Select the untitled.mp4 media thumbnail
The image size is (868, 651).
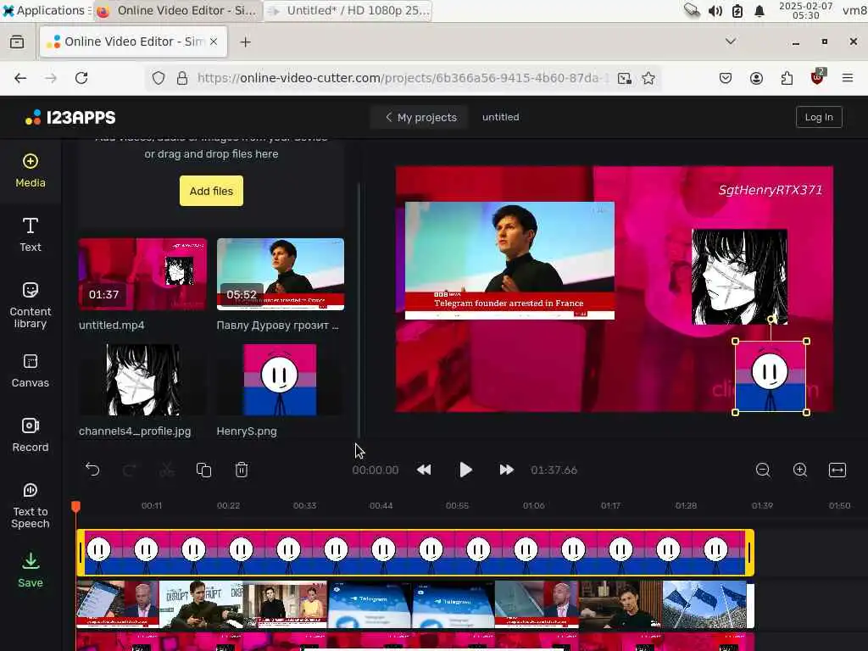pos(142,275)
